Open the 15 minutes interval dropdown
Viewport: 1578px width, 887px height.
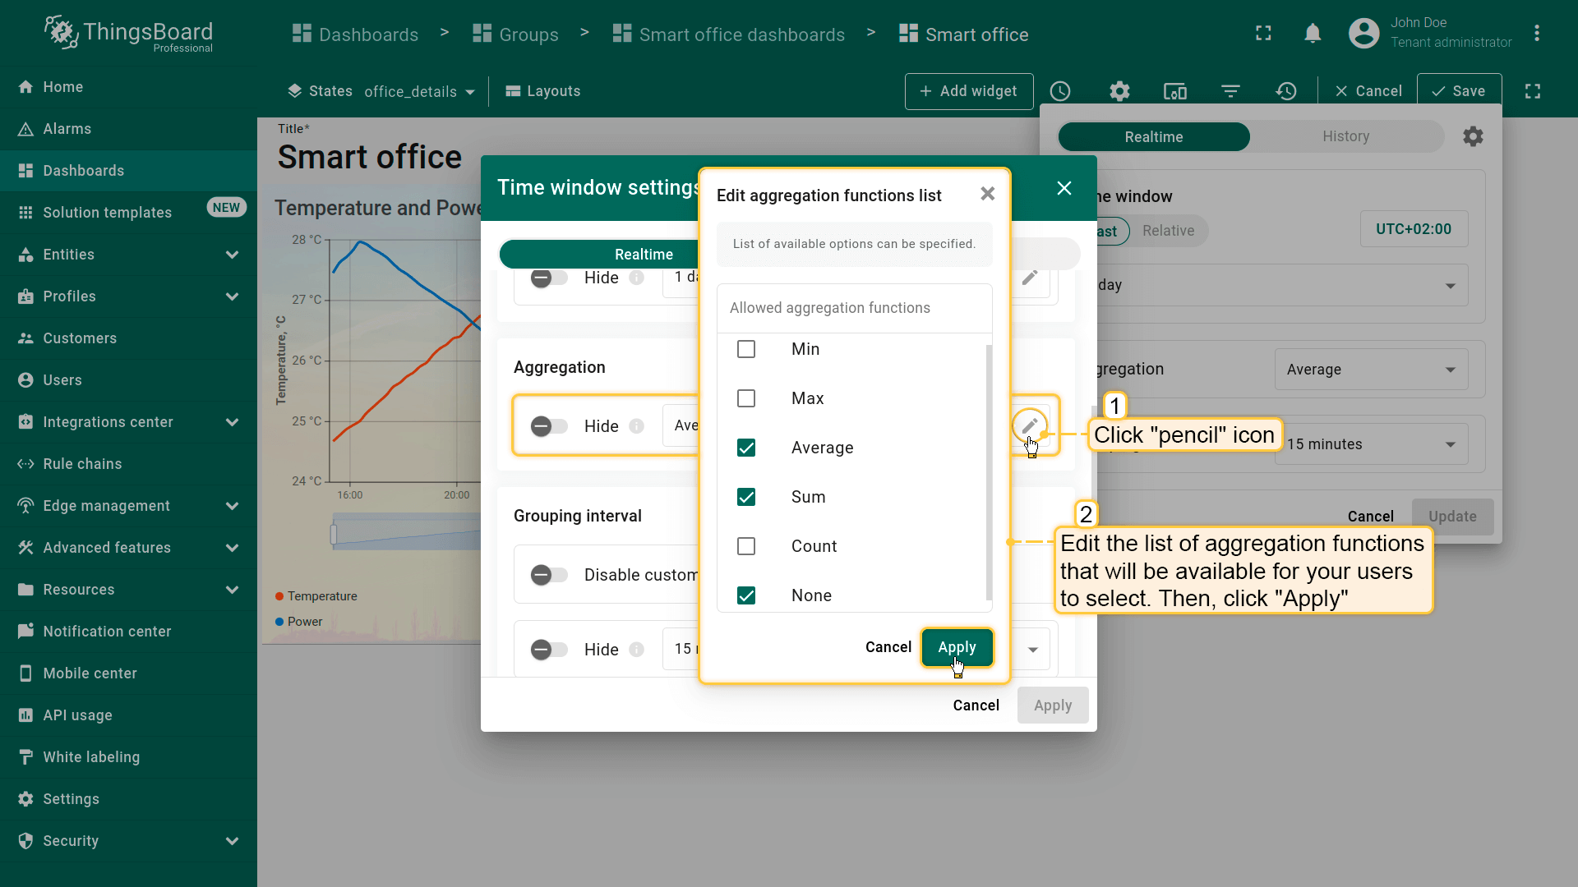1370,444
